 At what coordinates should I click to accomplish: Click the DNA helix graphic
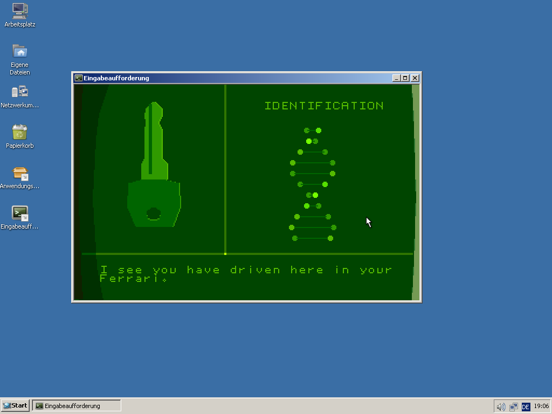point(313,184)
